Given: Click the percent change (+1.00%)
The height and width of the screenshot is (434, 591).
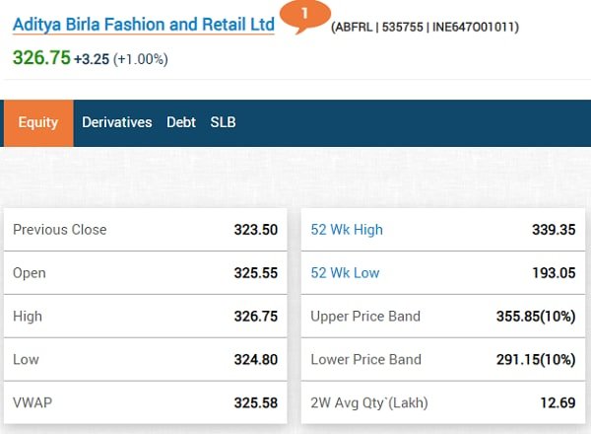Looking at the screenshot, I should coord(141,59).
